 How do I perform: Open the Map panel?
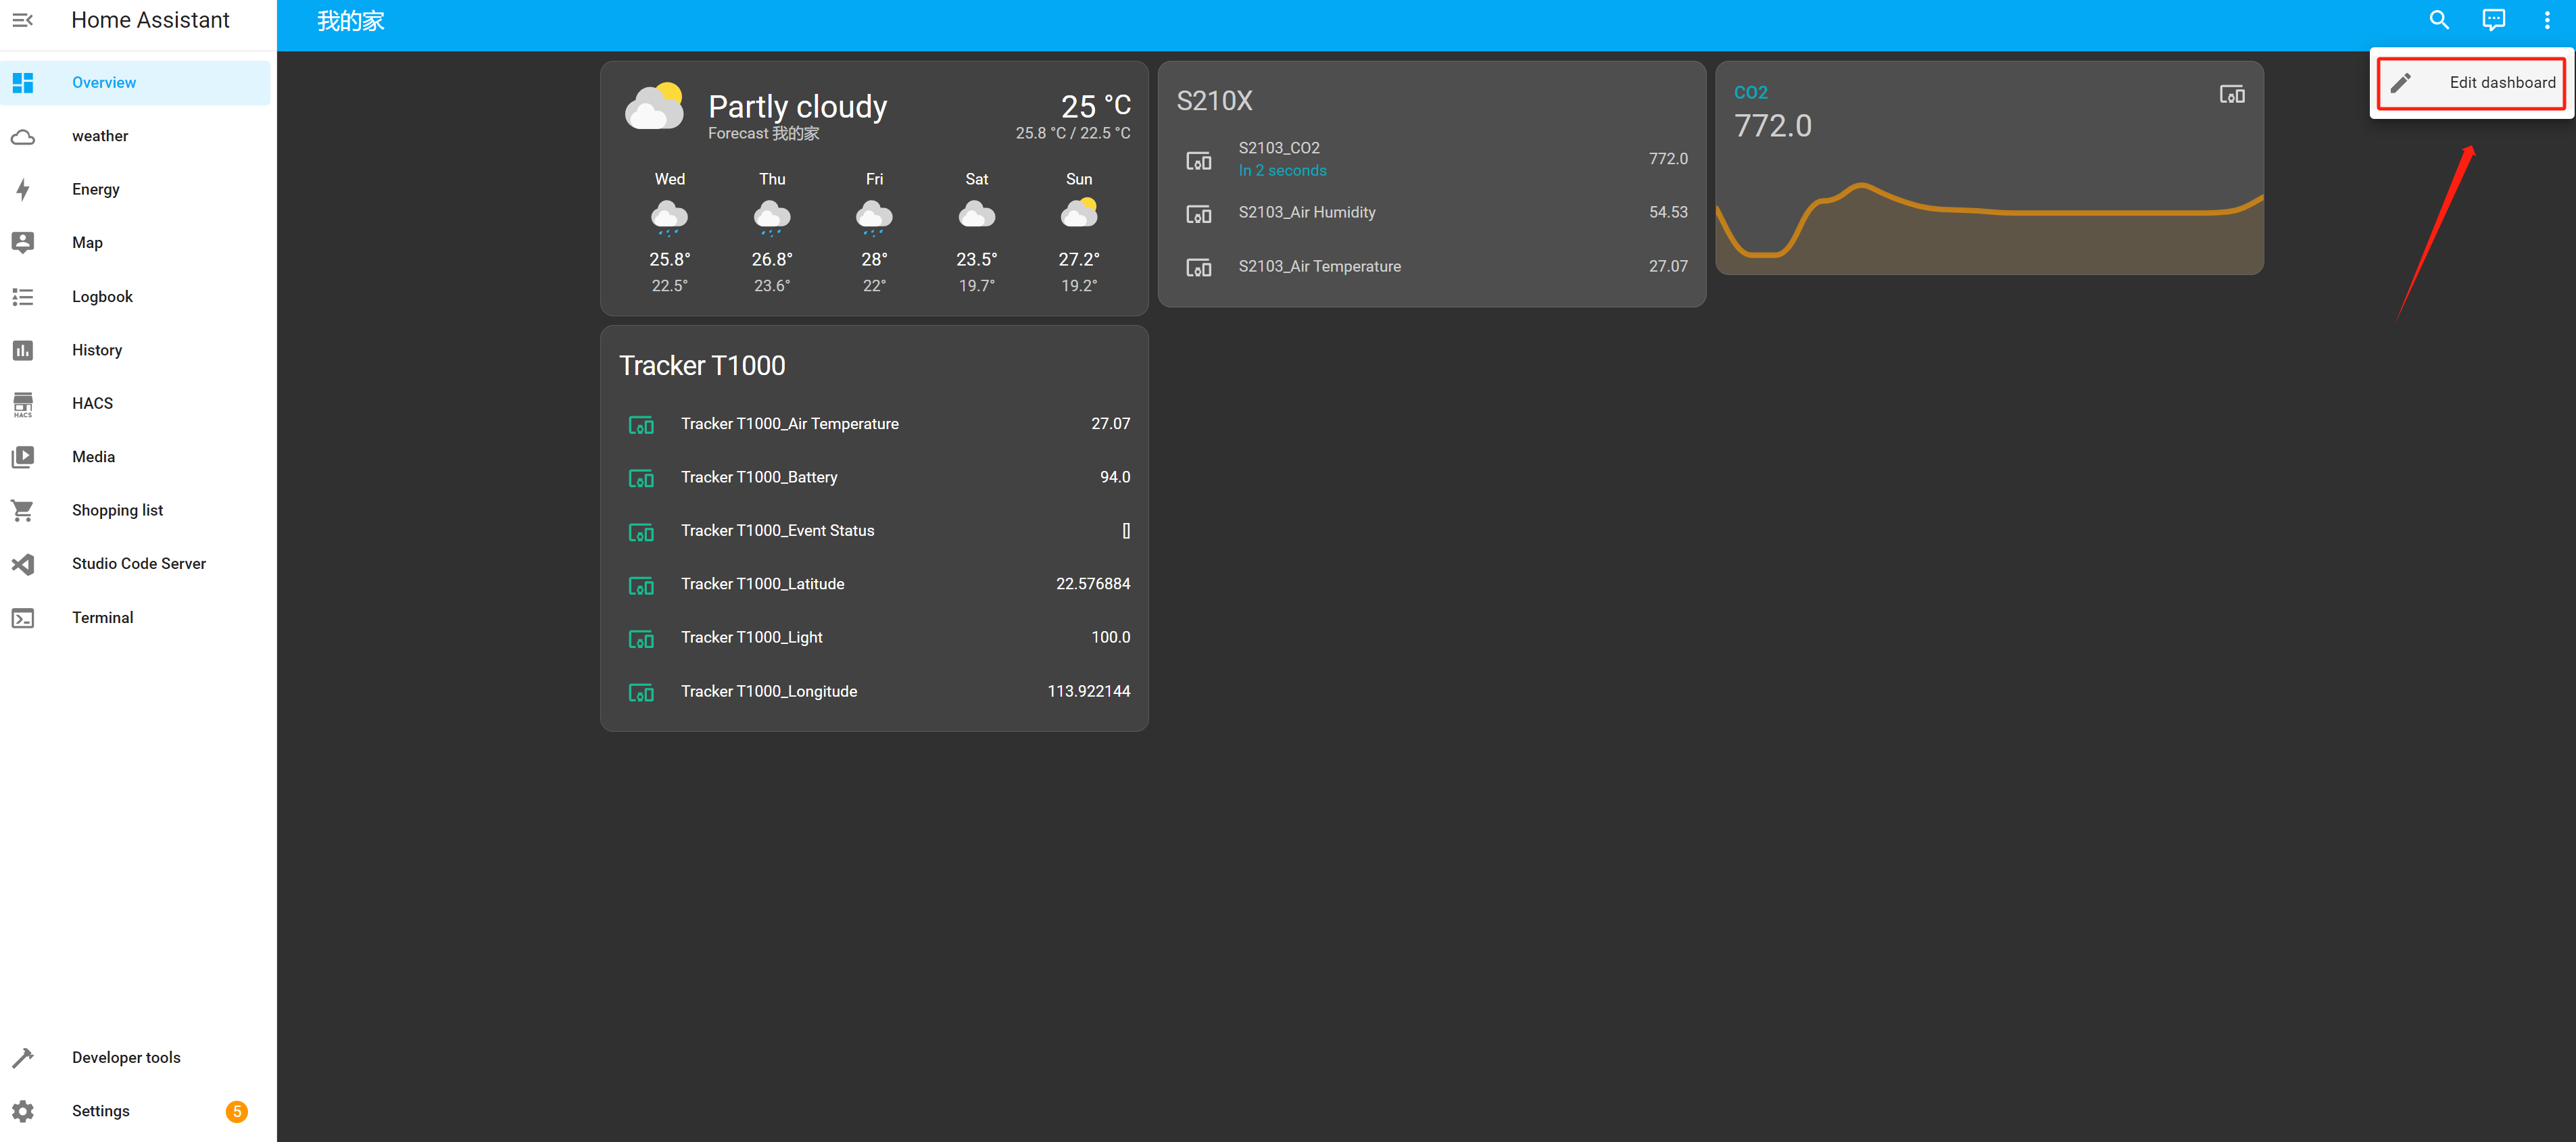(136, 243)
